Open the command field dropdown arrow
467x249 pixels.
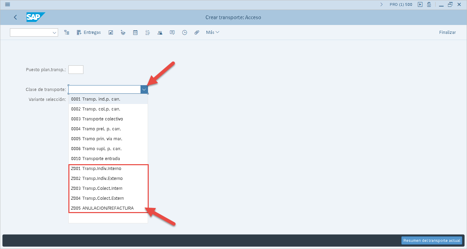54,32
